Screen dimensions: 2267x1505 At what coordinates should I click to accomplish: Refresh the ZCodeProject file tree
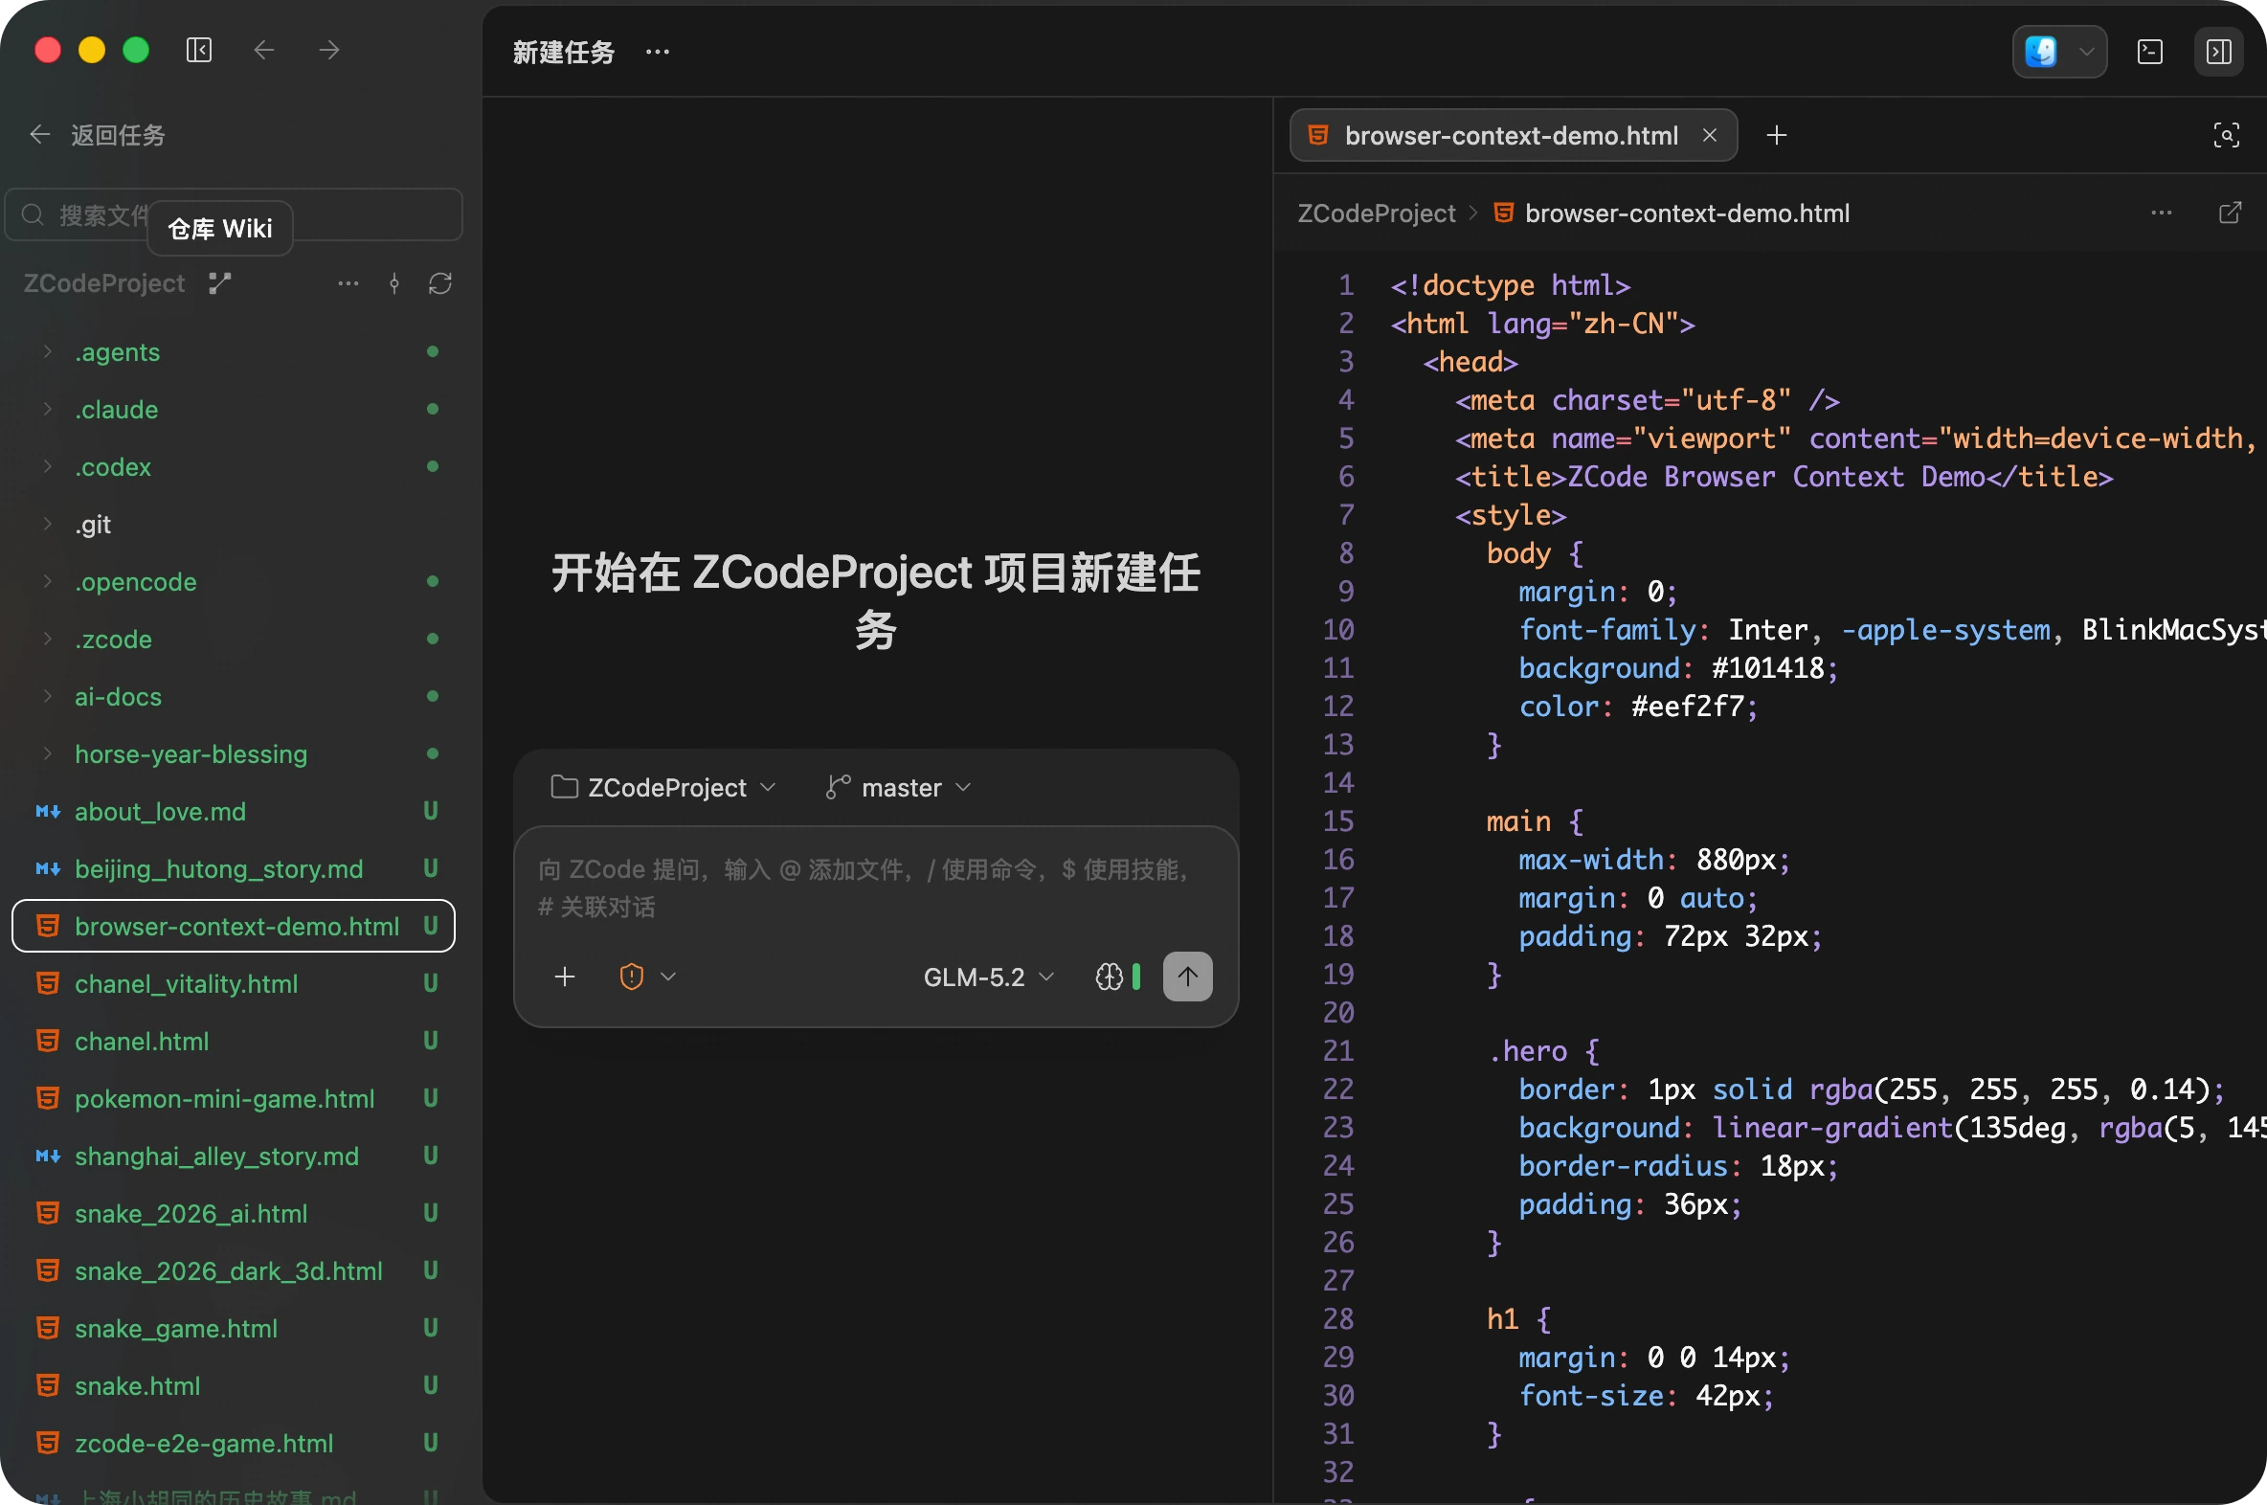pos(440,283)
